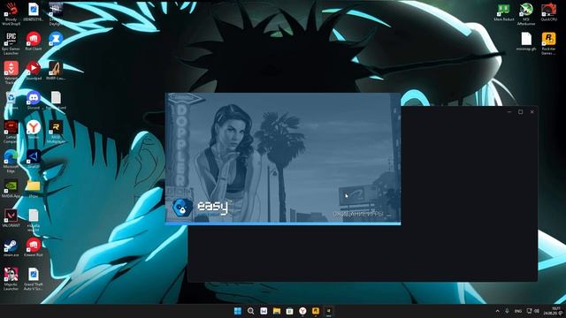Open the Discord desktop shortcut
Screen dimensions: 566x318
point(34,100)
